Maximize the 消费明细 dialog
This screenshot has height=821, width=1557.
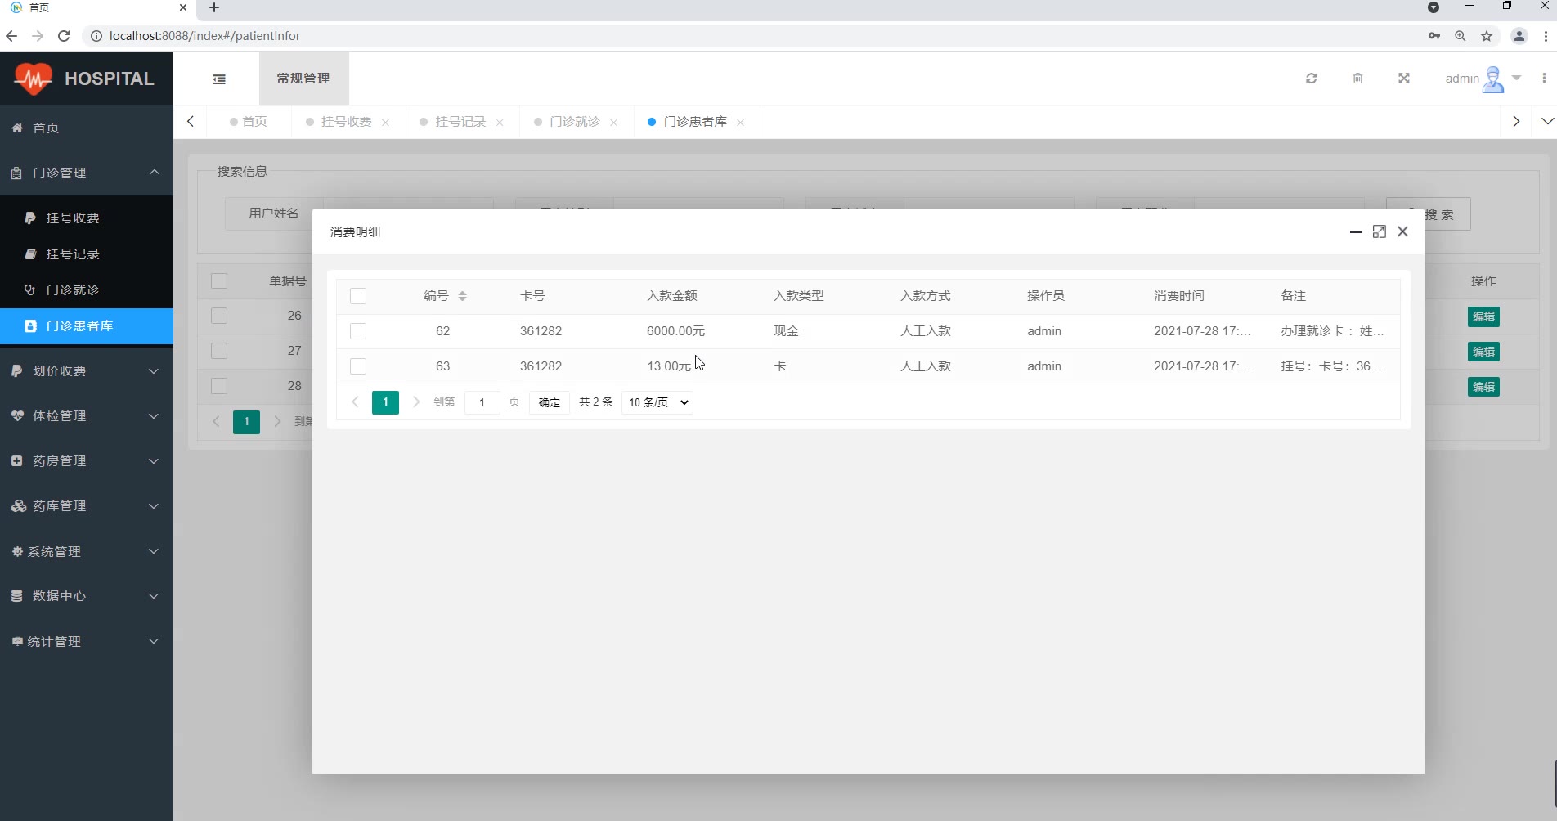(x=1380, y=232)
